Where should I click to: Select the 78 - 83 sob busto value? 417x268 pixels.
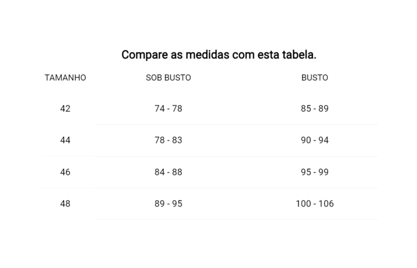[x=169, y=140]
